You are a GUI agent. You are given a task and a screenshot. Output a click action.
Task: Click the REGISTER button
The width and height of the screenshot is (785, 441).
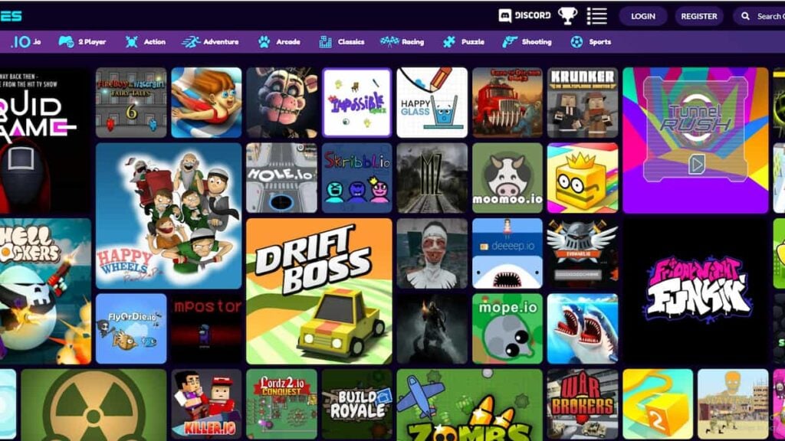tap(699, 16)
